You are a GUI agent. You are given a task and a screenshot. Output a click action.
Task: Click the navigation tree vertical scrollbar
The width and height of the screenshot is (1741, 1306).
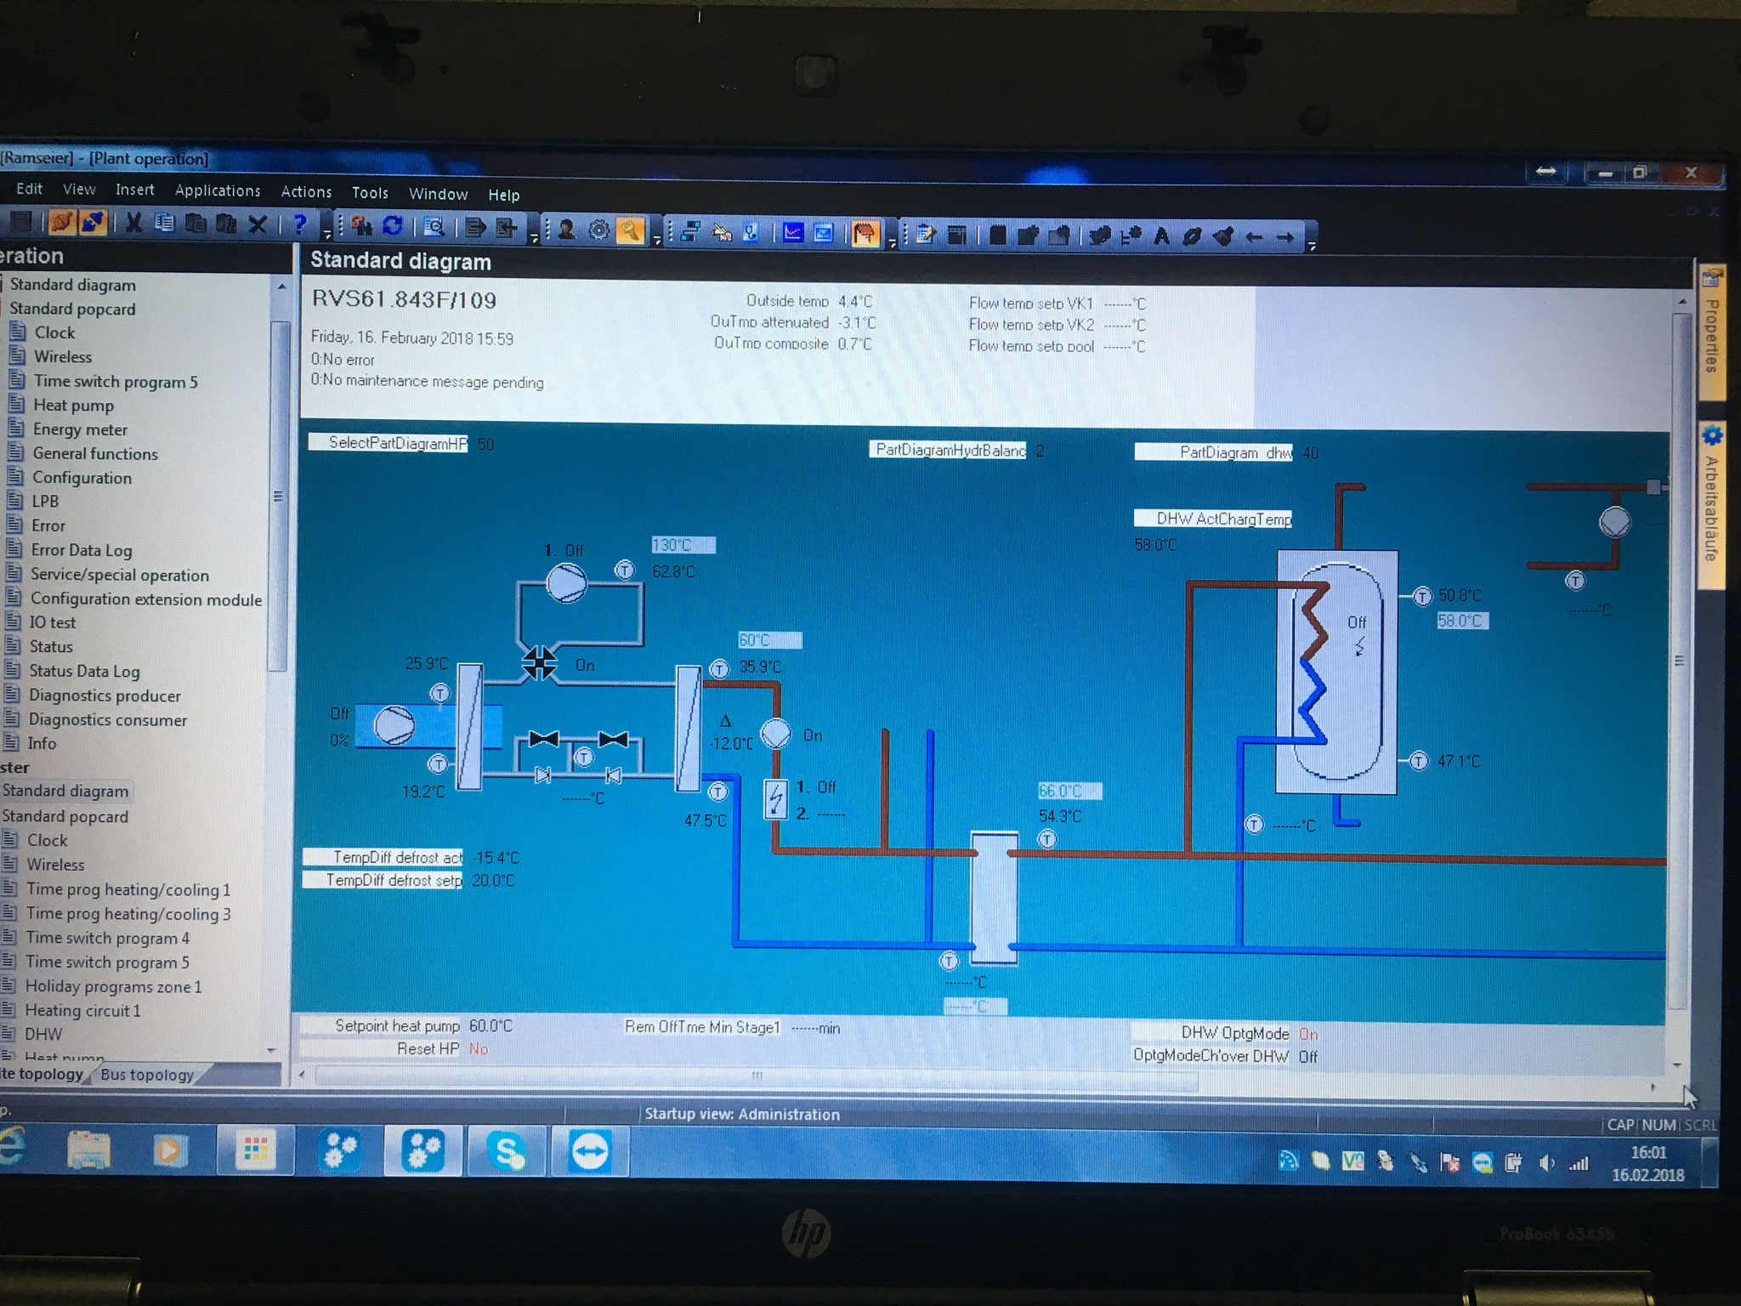coord(278,497)
